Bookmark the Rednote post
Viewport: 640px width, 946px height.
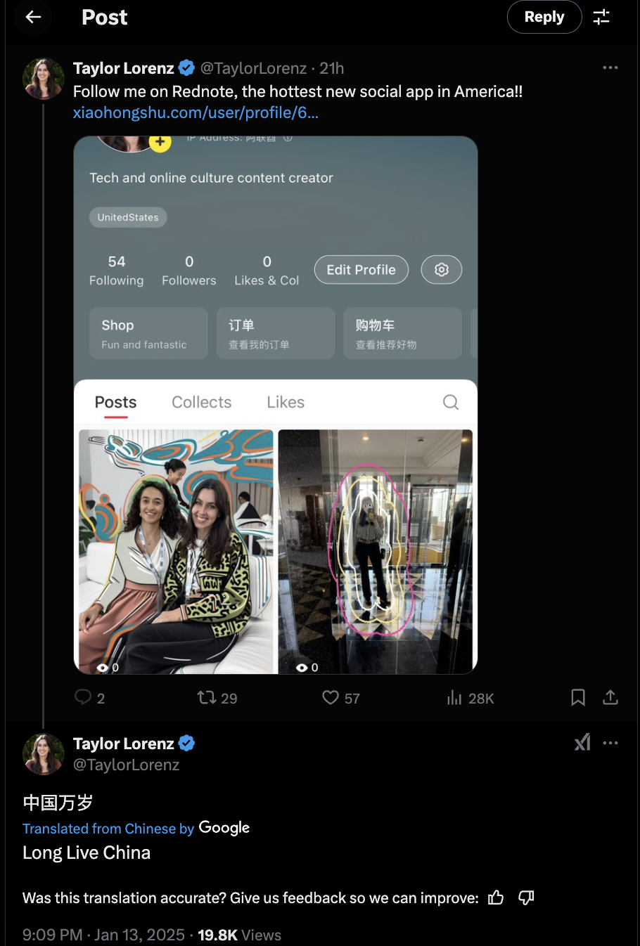click(x=578, y=697)
